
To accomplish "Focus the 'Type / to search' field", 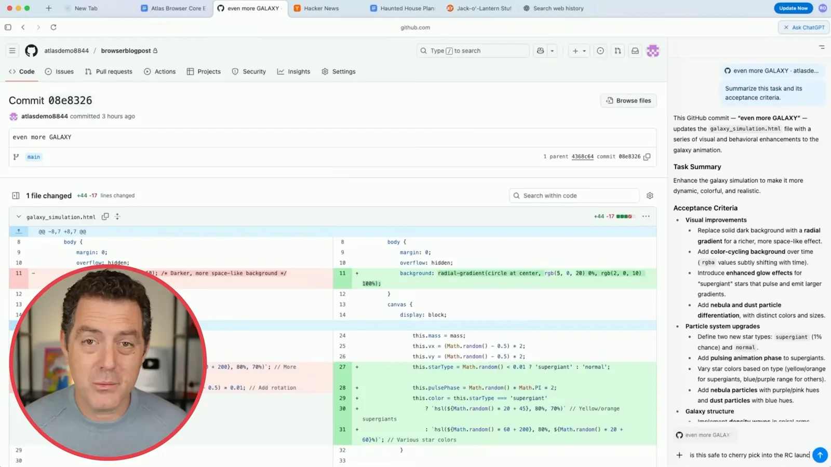I will pos(473,51).
